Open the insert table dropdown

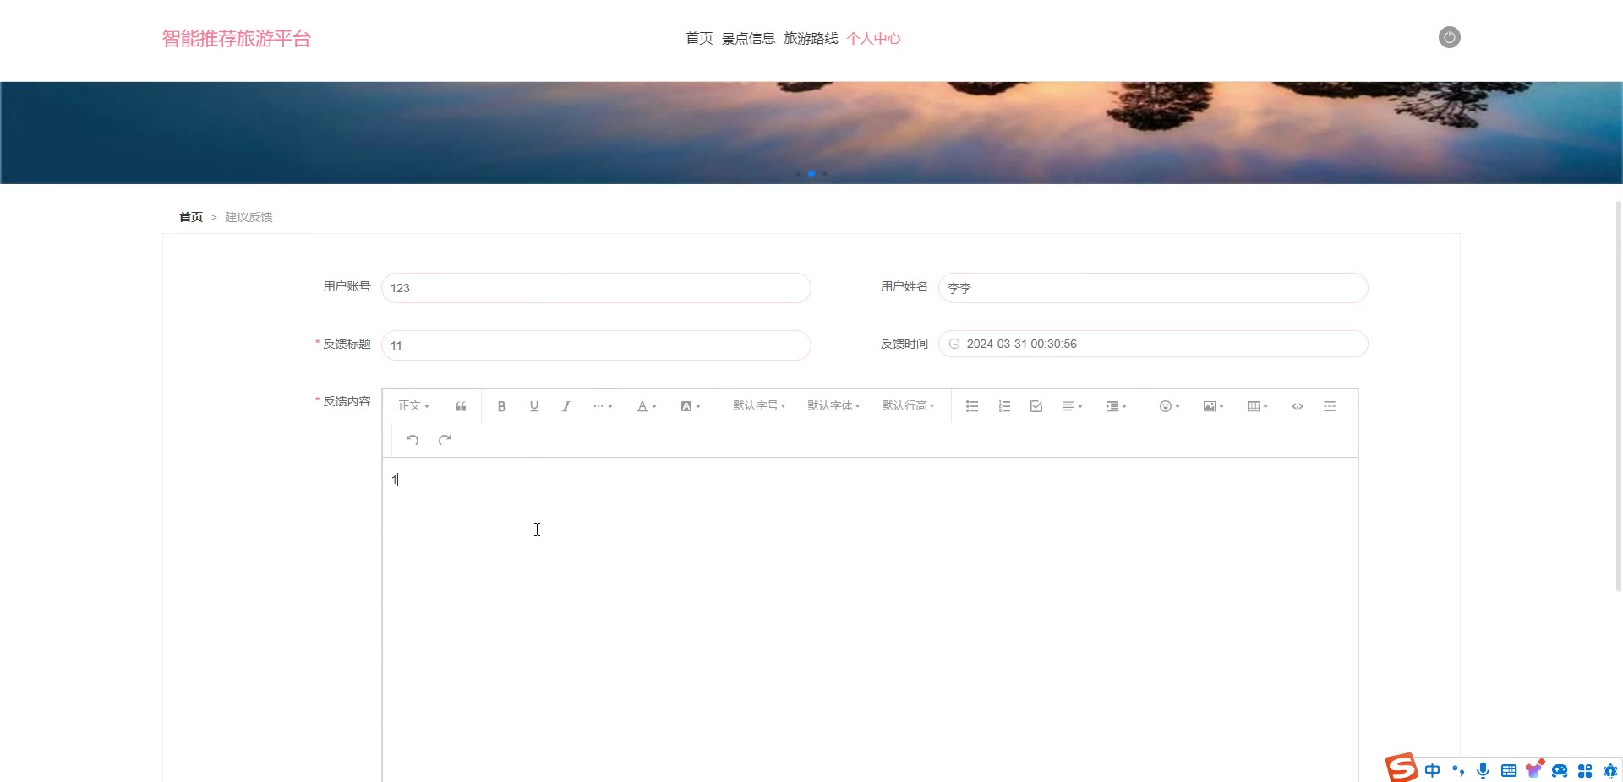1258,406
